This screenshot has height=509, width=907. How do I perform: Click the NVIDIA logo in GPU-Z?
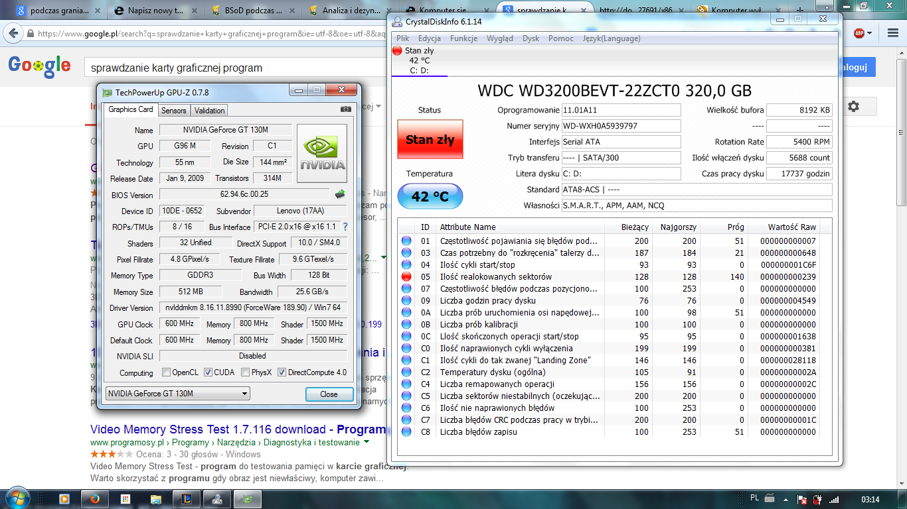coord(322,154)
